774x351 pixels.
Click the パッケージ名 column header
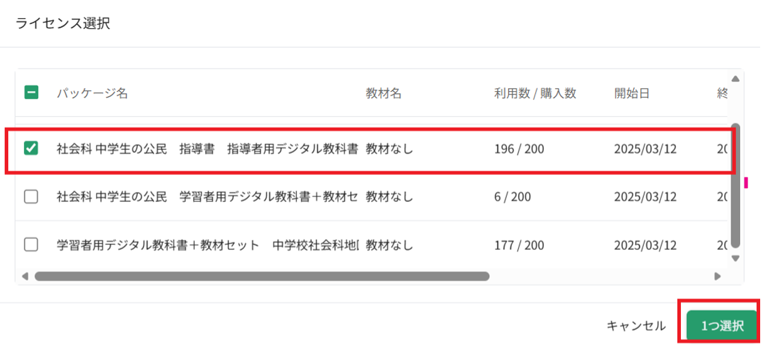coord(92,94)
